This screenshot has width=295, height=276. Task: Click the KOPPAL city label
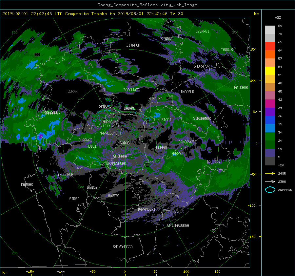click(162, 148)
